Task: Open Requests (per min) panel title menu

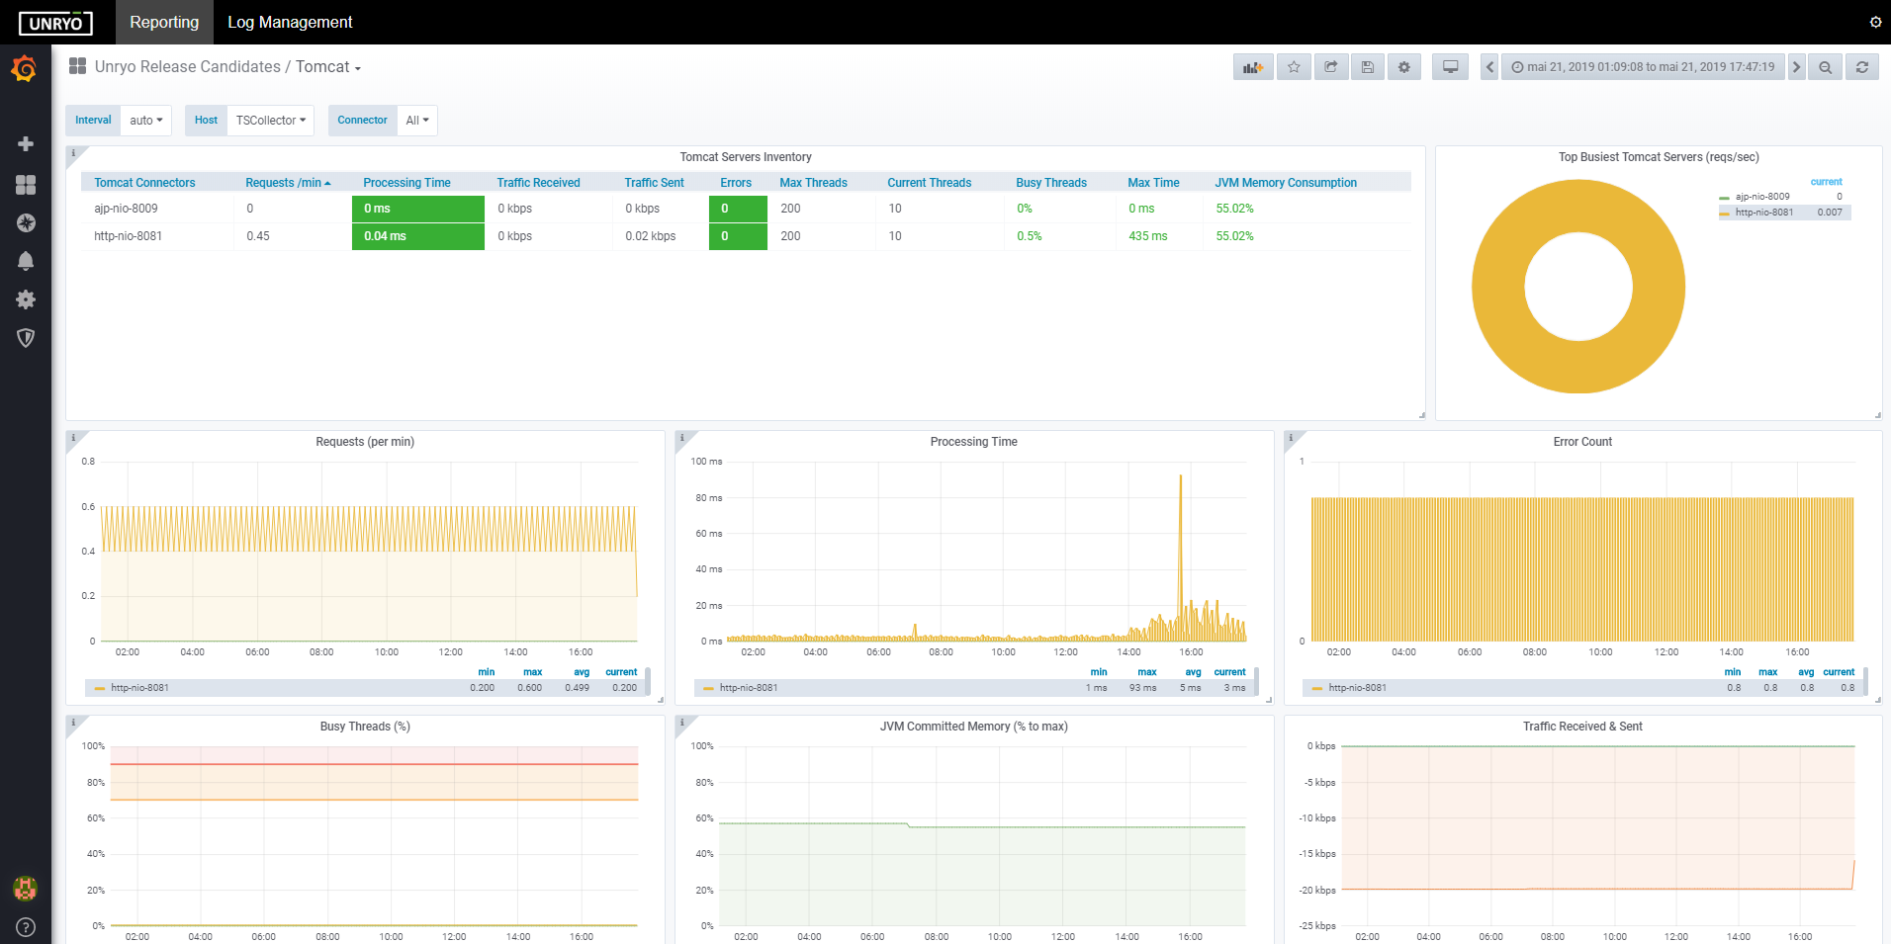Action: click(365, 442)
